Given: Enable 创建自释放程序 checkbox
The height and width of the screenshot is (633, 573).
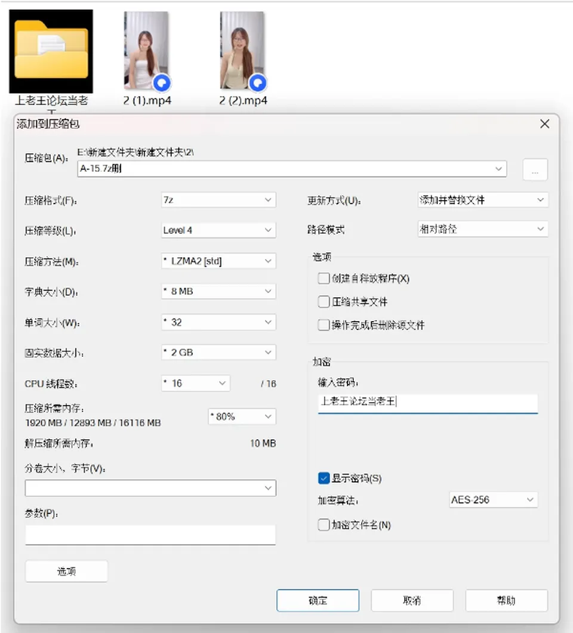Looking at the screenshot, I should tap(324, 279).
